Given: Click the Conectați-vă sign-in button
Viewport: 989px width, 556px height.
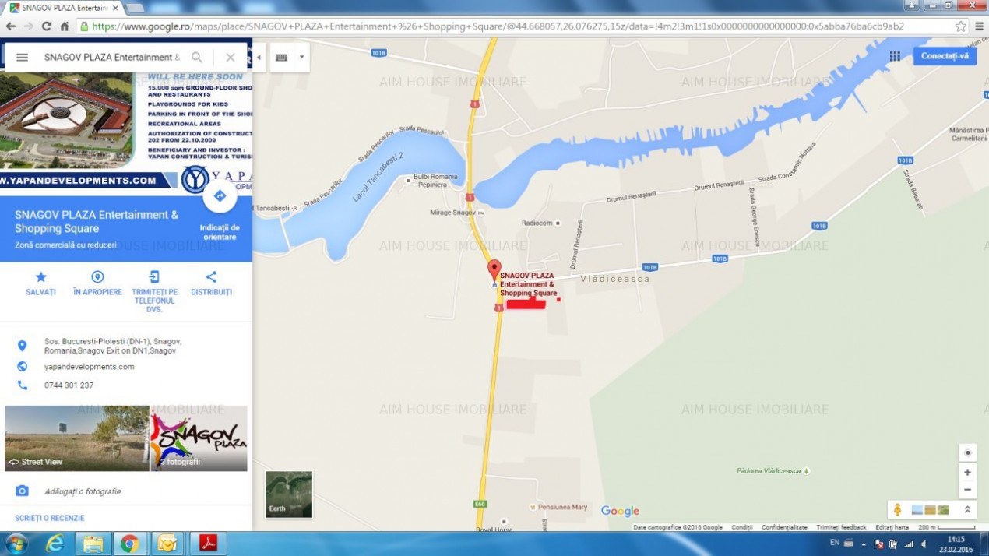Looking at the screenshot, I should pos(945,56).
